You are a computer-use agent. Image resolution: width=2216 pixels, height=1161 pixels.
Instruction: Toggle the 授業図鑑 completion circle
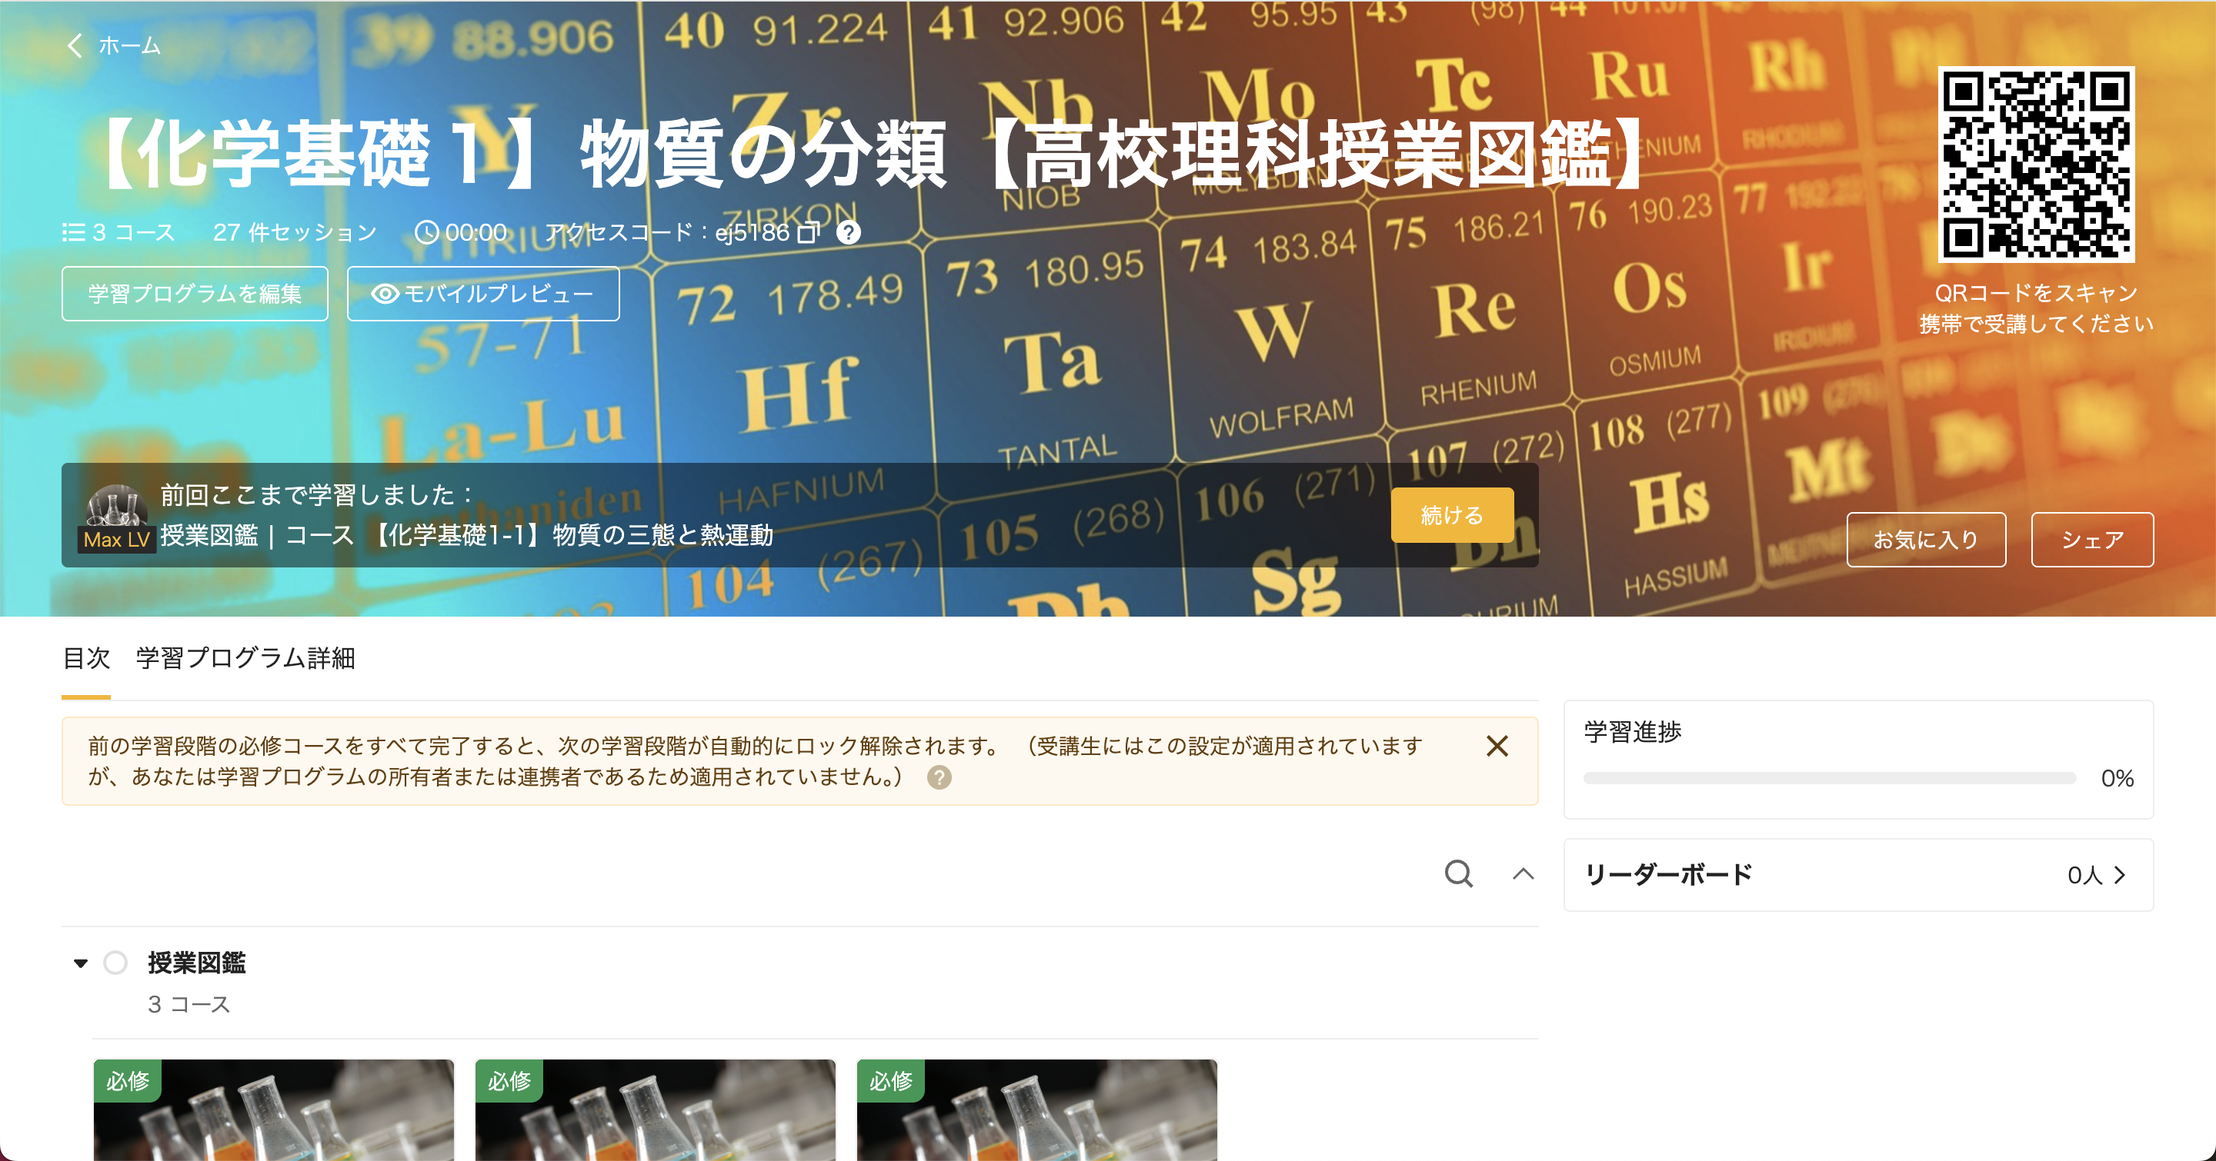point(115,963)
